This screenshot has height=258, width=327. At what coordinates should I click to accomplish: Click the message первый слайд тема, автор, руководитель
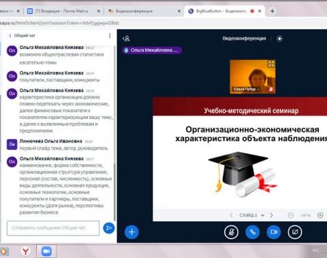pos(63,148)
